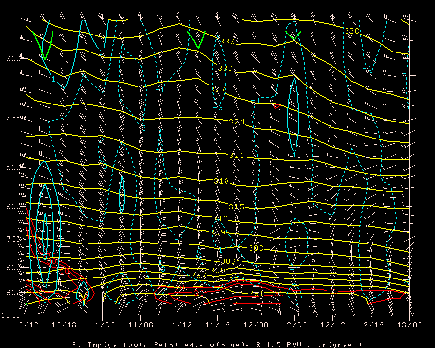Click the rightmost green PVU contour above 12/06
This screenshot has width=435, height=348.
[294, 35]
